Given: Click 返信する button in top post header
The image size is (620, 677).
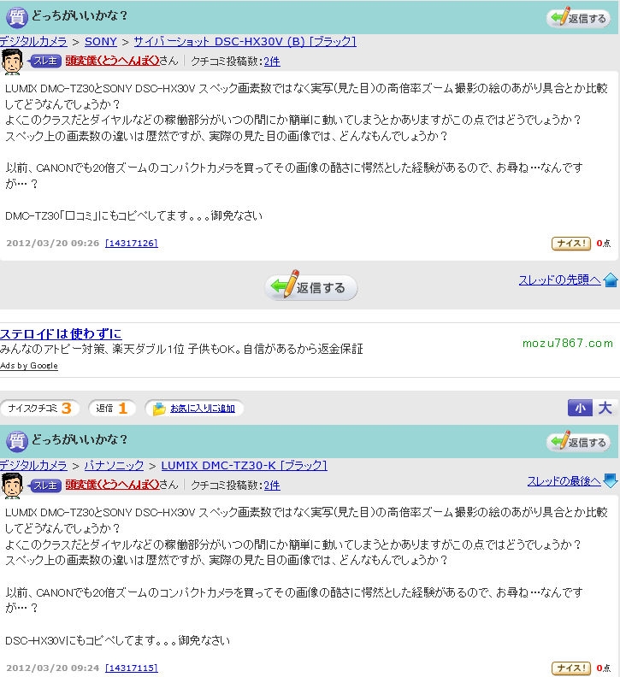Looking at the screenshot, I should coord(578,18).
